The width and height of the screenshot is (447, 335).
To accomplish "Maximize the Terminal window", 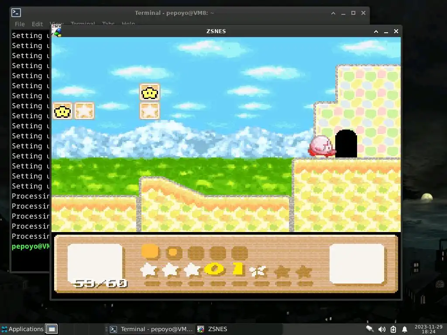I will pyautogui.click(x=353, y=13).
